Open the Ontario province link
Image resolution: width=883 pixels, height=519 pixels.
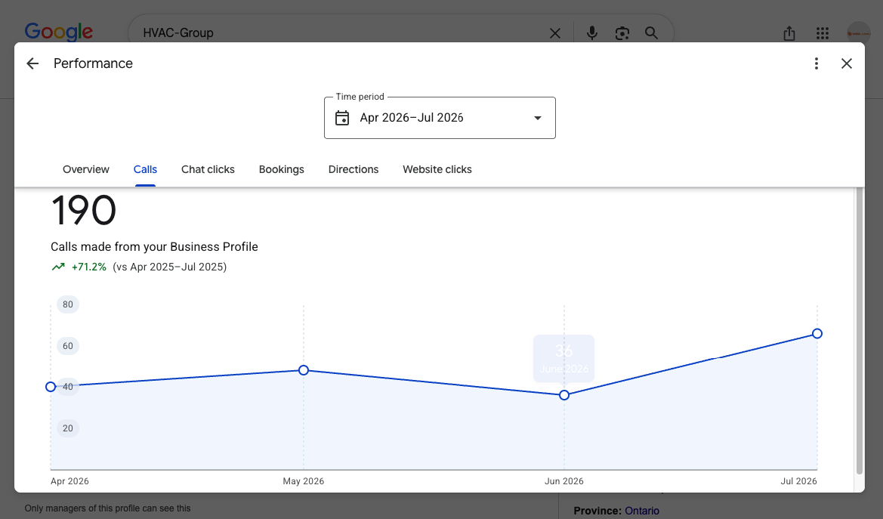(642, 511)
